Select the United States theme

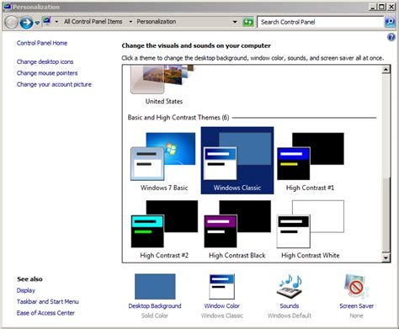(164, 85)
